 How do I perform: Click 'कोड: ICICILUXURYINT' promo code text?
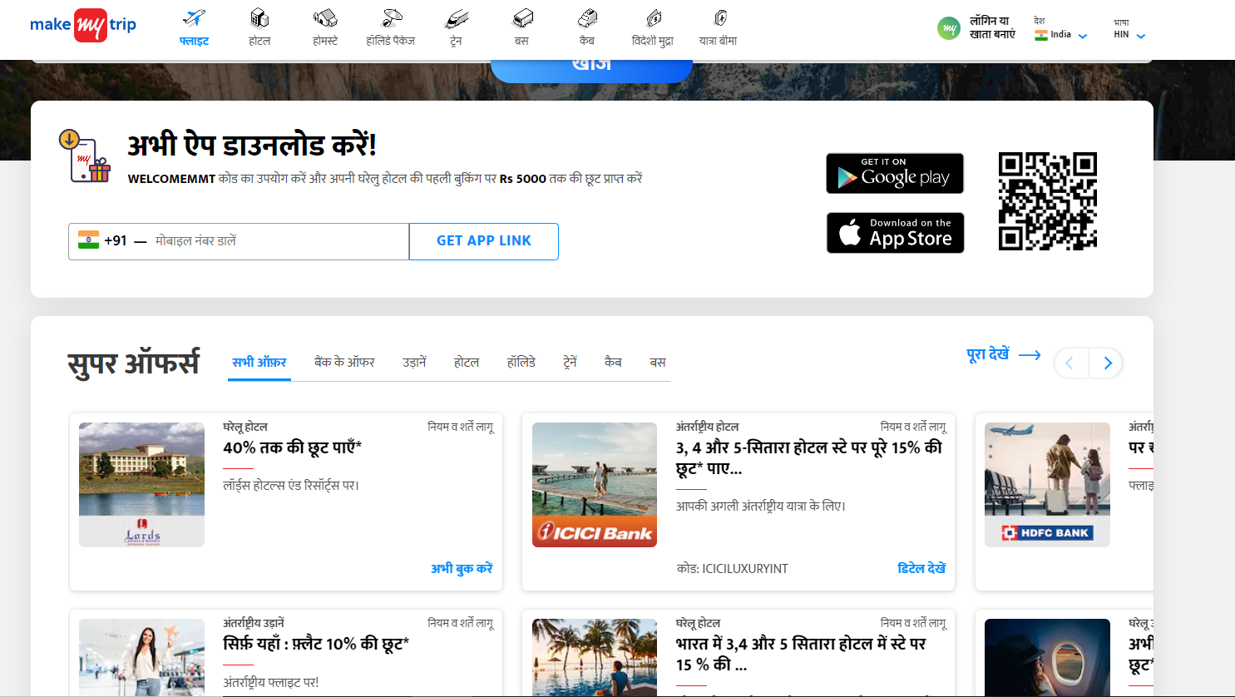[x=732, y=569]
